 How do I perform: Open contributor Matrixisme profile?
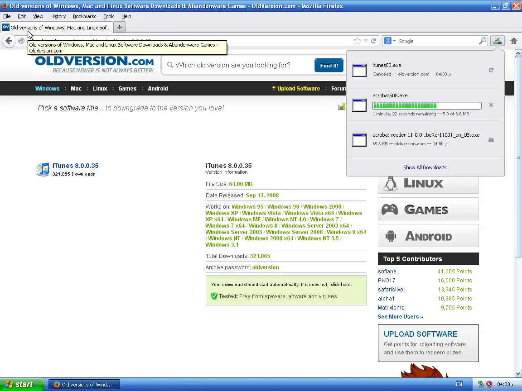tap(391, 308)
